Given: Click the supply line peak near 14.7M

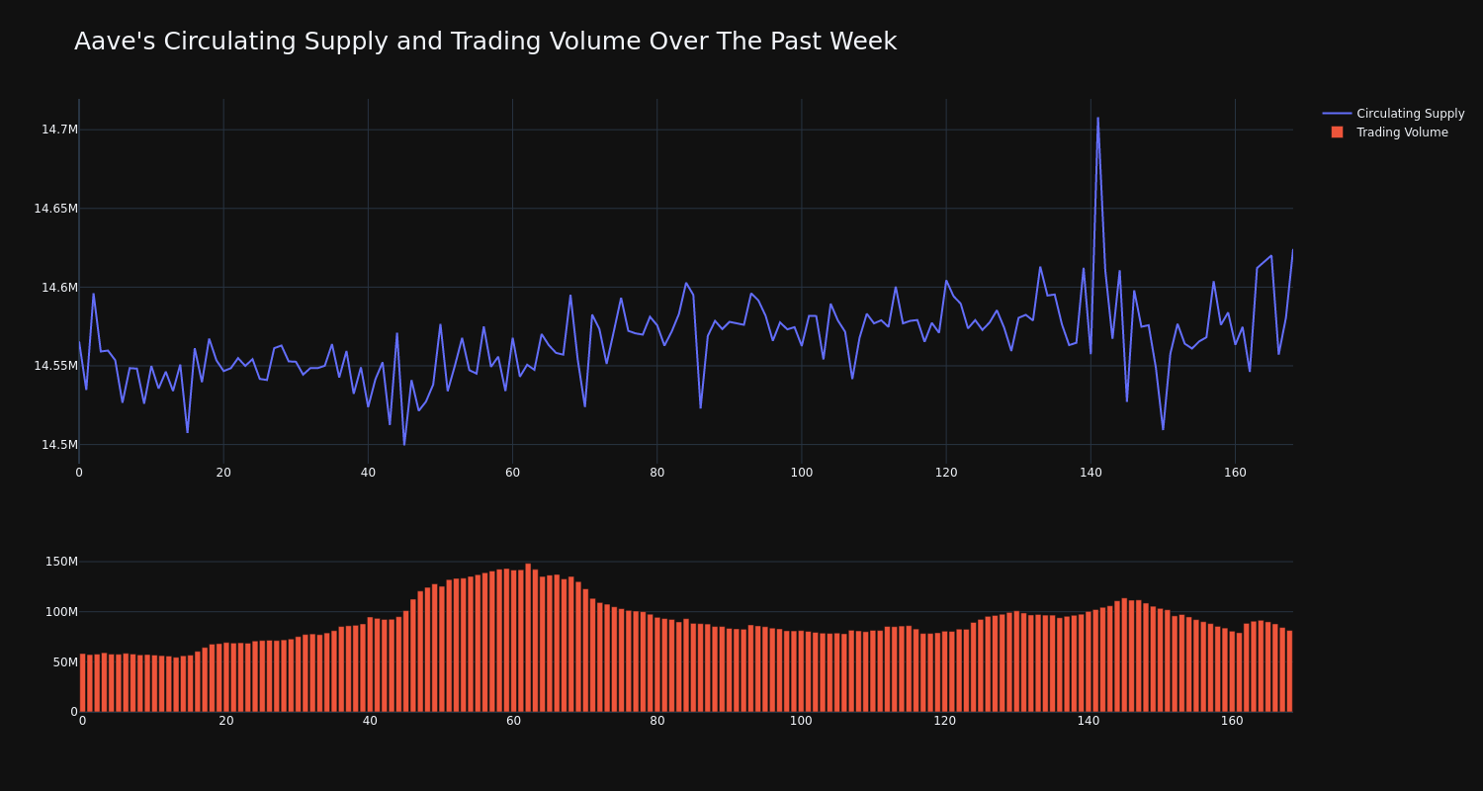Looking at the screenshot, I should pos(1097,119).
